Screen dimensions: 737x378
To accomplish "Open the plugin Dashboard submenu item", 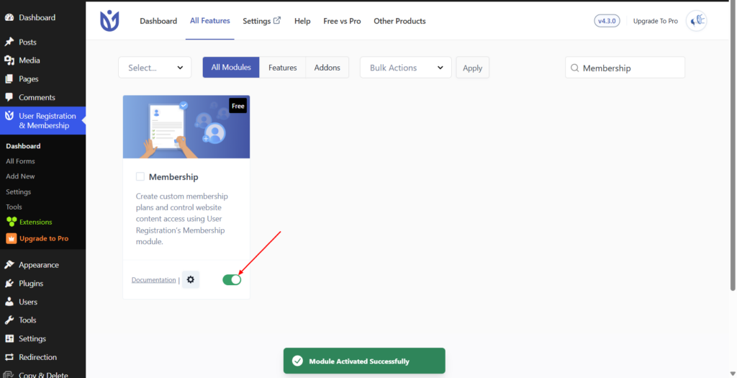I will 23,146.
